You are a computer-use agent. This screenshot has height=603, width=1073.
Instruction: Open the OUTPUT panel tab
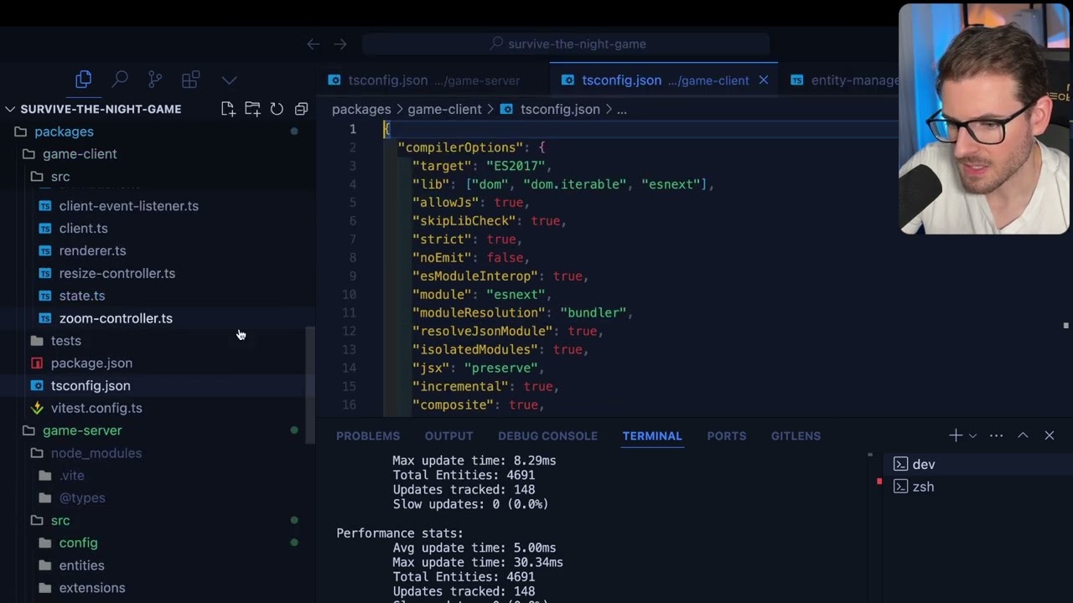click(448, 436)
